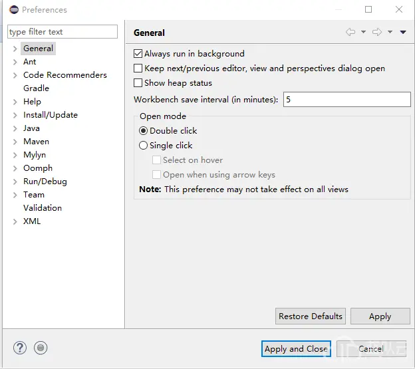Select Validation preferences page
The width and height of the screenshot is (415, 369).
[x=43, y=208]
